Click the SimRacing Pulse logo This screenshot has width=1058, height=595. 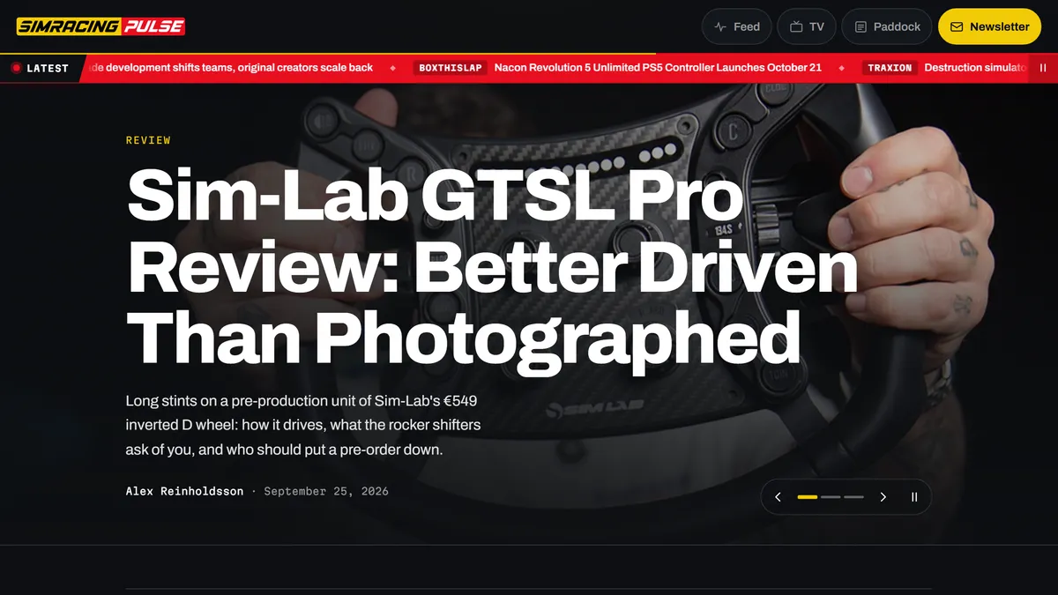click(101, 26)
